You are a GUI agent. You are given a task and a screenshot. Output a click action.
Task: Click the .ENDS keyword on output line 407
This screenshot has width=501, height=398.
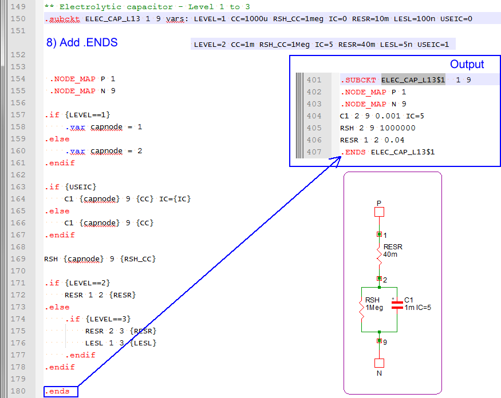[353, 152]
